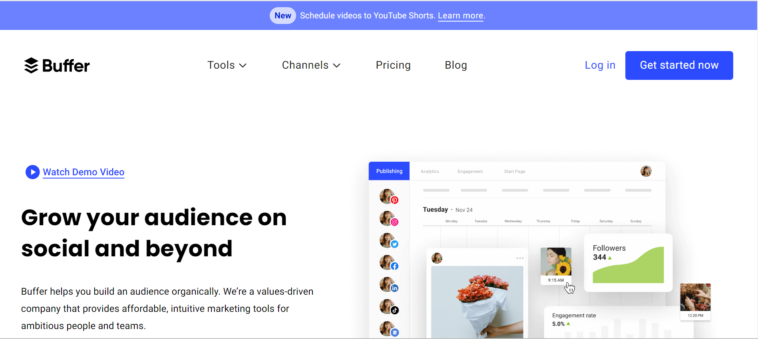Click the profile avatar in dashboard header
The width and height of the screenshot is (758, 339).
pos(646,171)
